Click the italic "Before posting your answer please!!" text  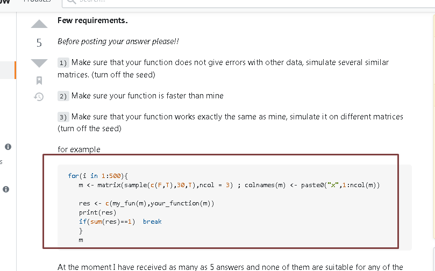118,41
